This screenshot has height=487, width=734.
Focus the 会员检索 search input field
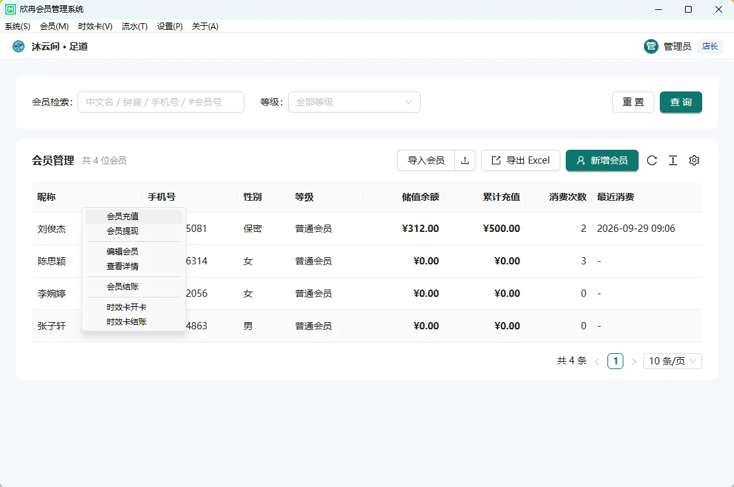tap(161, 102)
